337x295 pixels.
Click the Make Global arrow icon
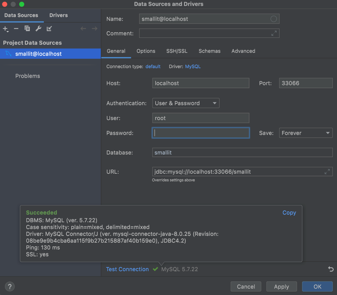[x=49, y=29]
